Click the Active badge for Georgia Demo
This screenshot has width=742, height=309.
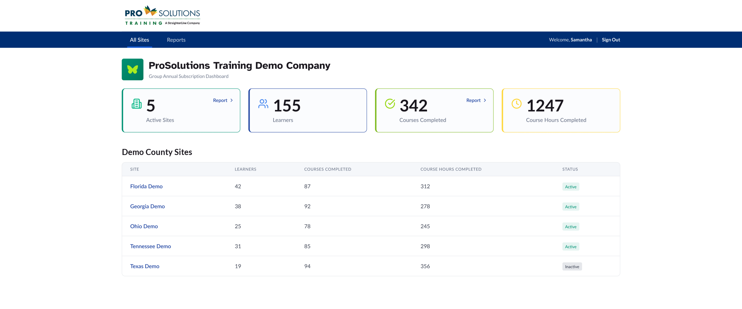click(x=571, y=207)
